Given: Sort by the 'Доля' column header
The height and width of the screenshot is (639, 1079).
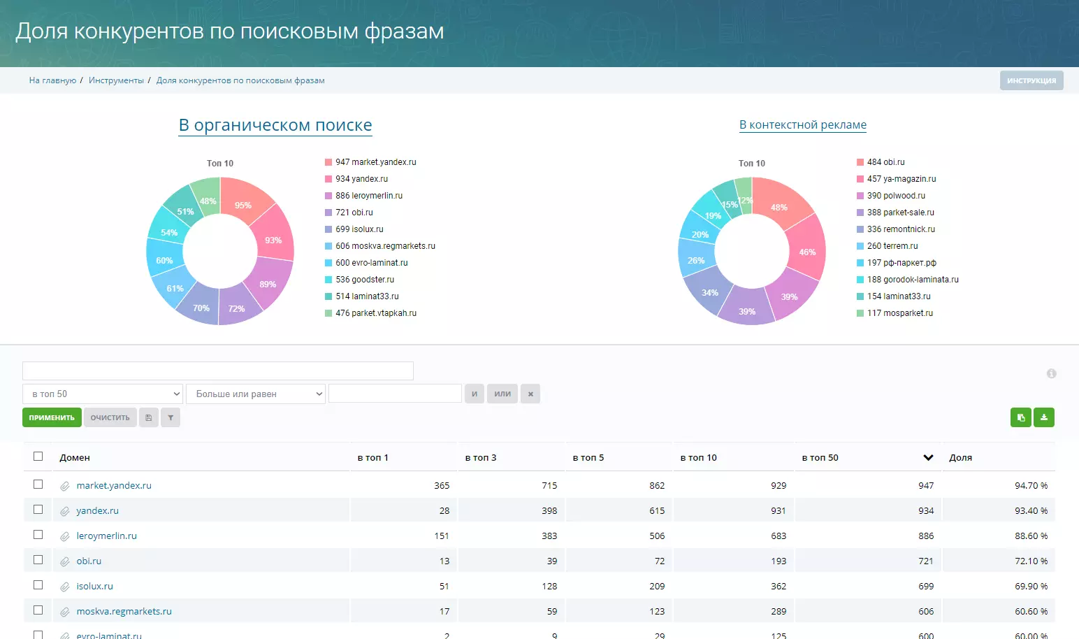Looking at the screenshot, I should pos(961,458).
